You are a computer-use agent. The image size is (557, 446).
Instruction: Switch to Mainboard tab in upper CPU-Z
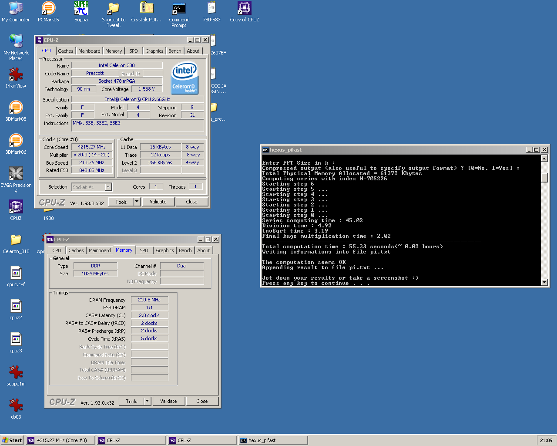89,51
